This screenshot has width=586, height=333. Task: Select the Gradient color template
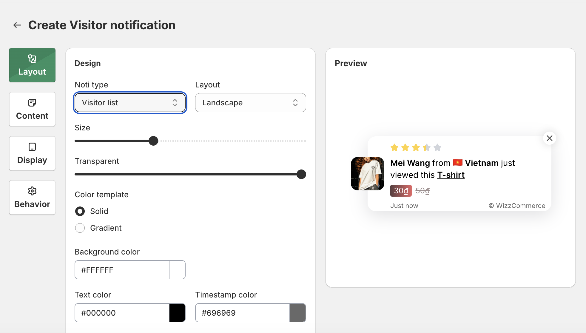click(x=80, y=228)
